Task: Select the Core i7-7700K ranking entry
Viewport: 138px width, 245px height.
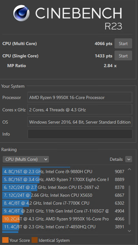Action: (x=63, y=203)
